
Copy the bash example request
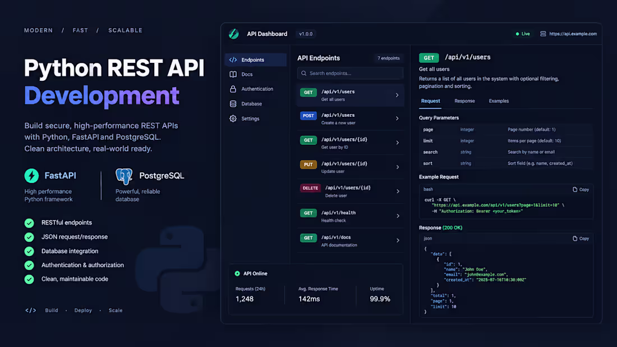(581, 189)
